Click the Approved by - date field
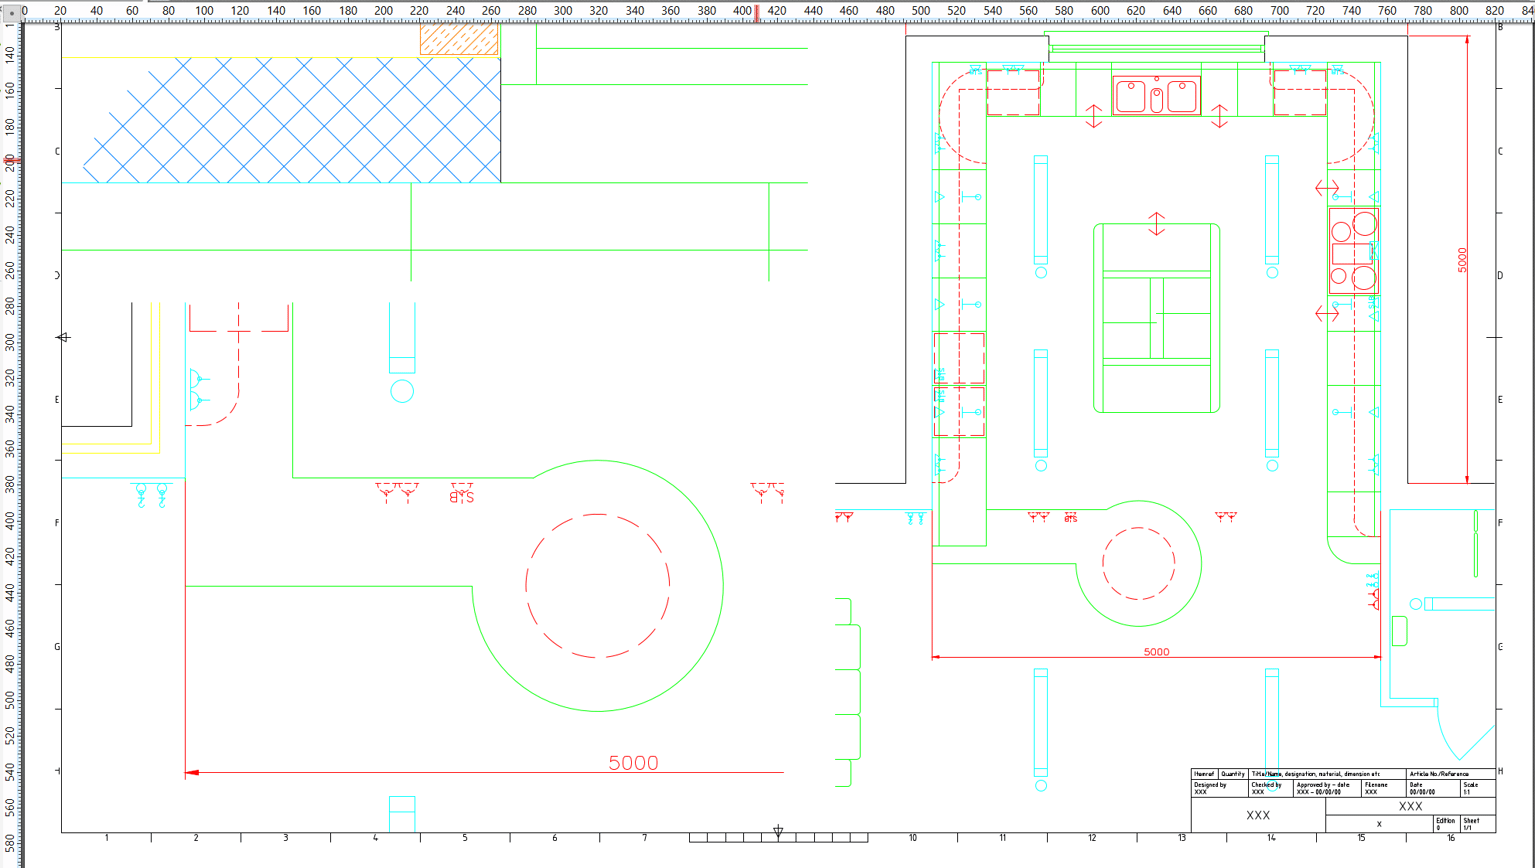The height and width of the screenshot is (868, 1535). coord(1327,788)
